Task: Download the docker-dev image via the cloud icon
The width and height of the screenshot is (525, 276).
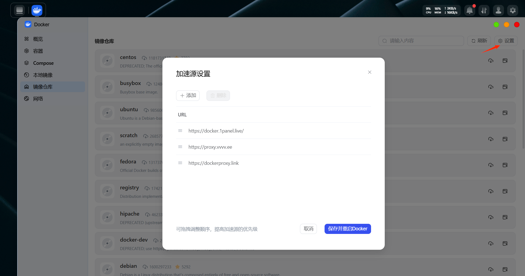Action: click(x=491, y=243)
